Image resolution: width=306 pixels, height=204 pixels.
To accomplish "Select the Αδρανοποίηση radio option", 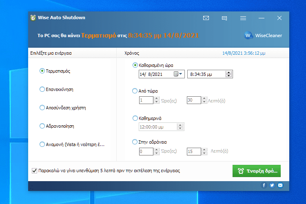I will tap(42, 126).
